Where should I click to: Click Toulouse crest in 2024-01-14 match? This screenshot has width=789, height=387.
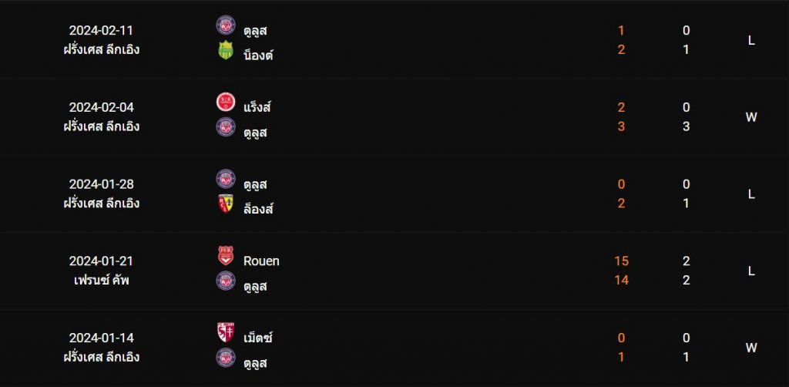(x=226, y=357)
